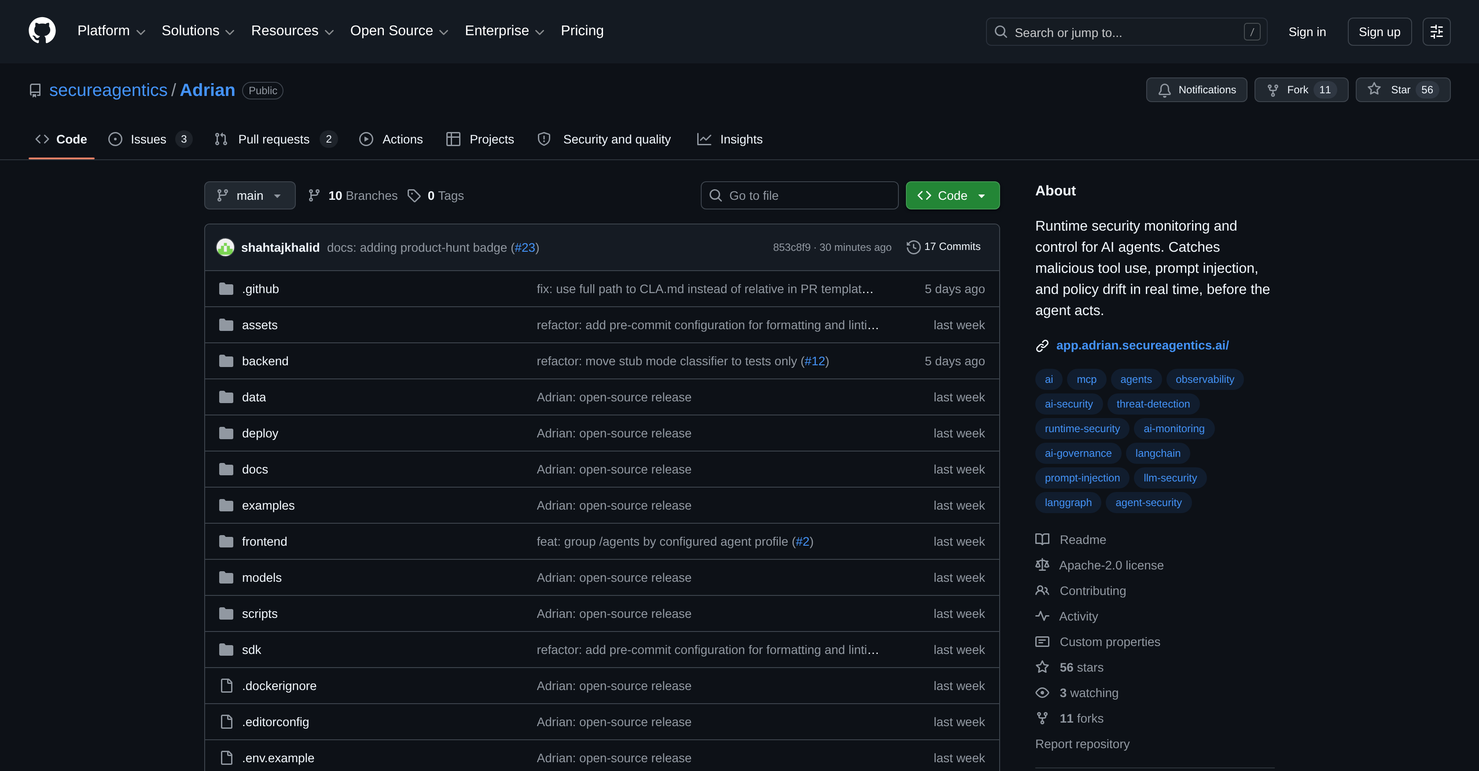Screen dimensions: 1479x771
Task: Click the Custom properties icon
Action: [x=1042, y=642]
